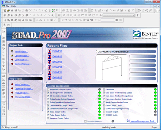The height and width of the screenshot is (130, 161).
Task: Click the Open Project link
Action: 21,56
